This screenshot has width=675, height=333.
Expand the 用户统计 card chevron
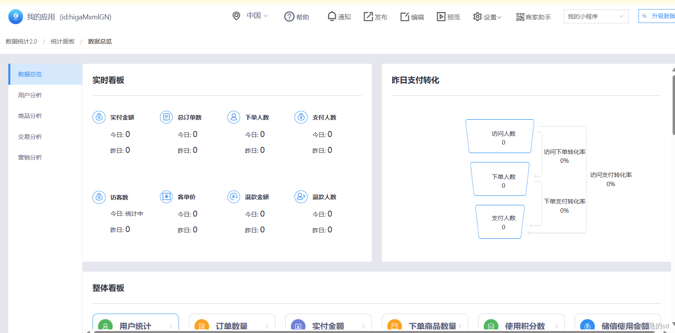(171, 326)
